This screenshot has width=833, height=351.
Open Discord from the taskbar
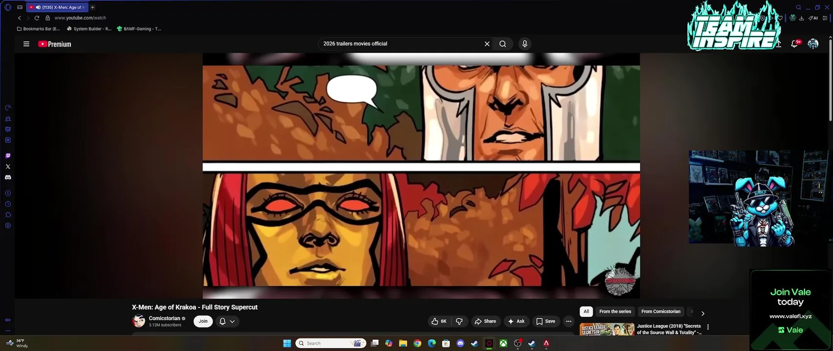pyautogui.click(x=460, y=343)
